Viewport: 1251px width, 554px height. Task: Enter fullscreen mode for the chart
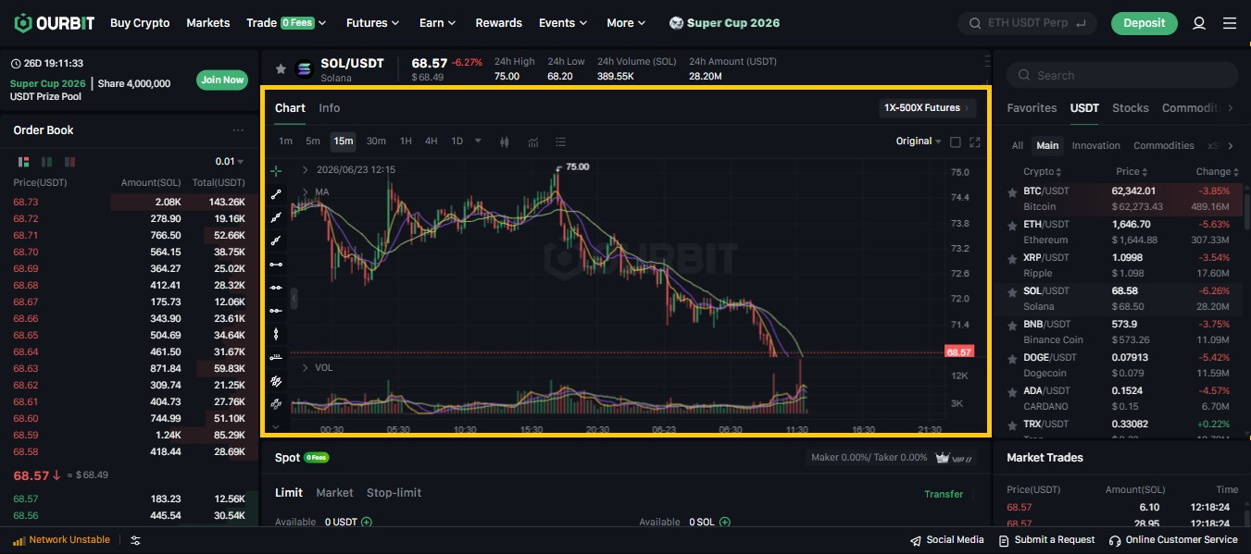pos(974,142)
